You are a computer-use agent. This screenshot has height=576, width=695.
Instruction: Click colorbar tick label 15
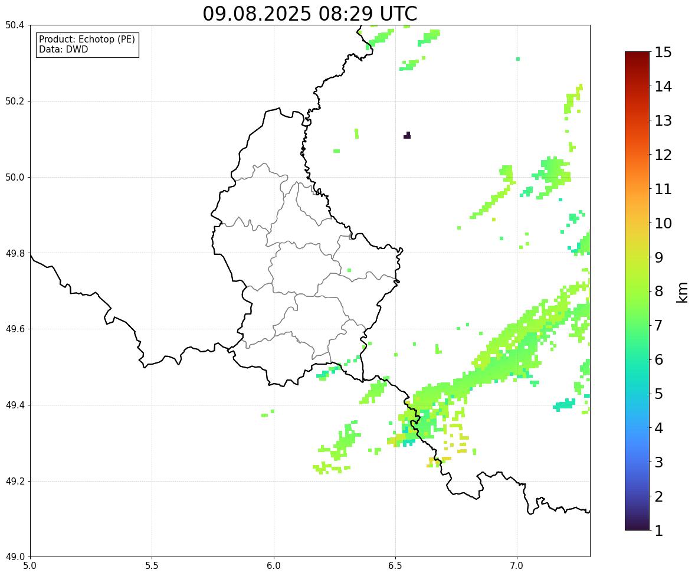pyautogui.click(x=663, y=53)
